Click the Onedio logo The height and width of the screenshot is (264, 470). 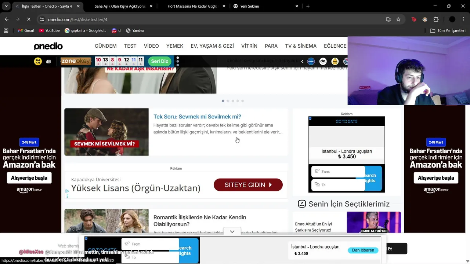point(48,46)
